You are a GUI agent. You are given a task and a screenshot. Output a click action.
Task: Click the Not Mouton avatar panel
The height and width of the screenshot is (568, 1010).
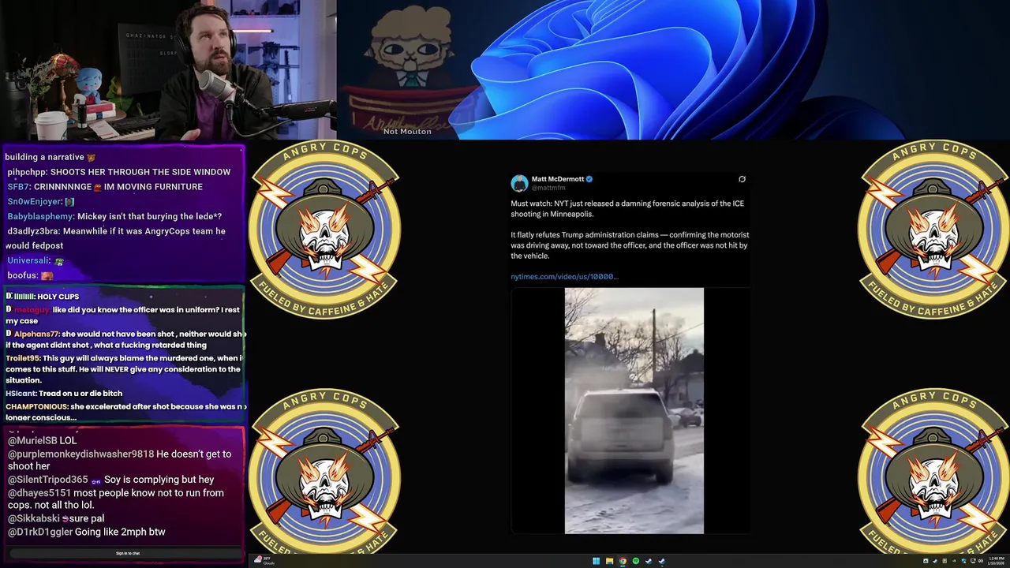407,69
